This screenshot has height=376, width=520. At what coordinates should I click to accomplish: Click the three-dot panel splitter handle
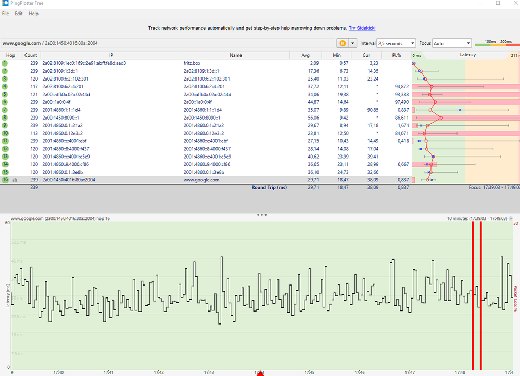click(x=262, y=215)
